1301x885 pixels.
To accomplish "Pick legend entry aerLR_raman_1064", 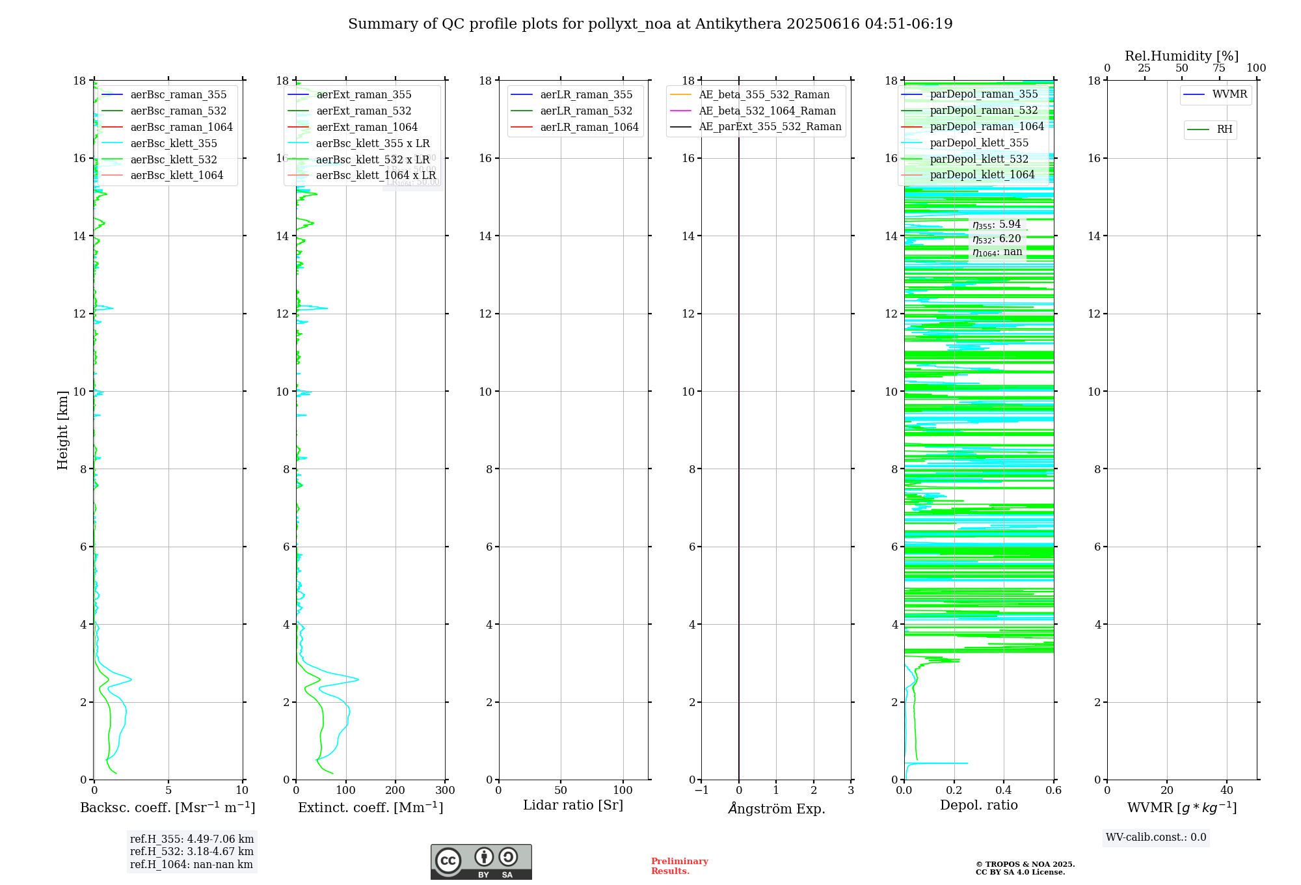I will tap(575, 128).
